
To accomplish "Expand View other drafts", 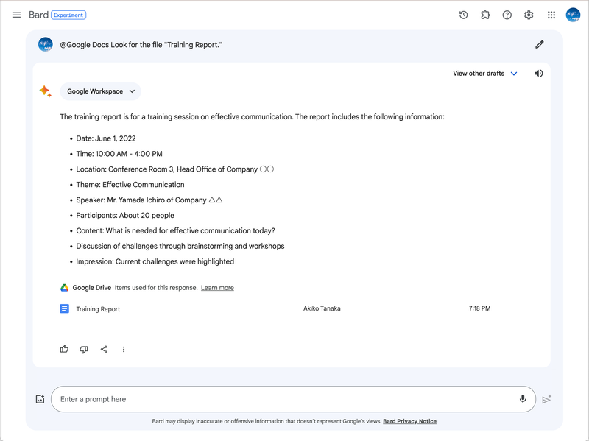I will [485, 74].
